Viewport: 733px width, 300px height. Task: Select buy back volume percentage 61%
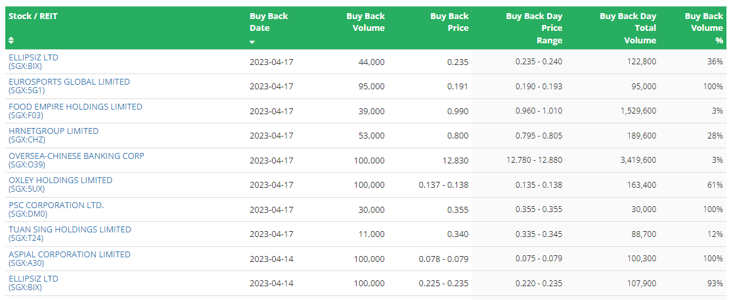click(715, 184)
